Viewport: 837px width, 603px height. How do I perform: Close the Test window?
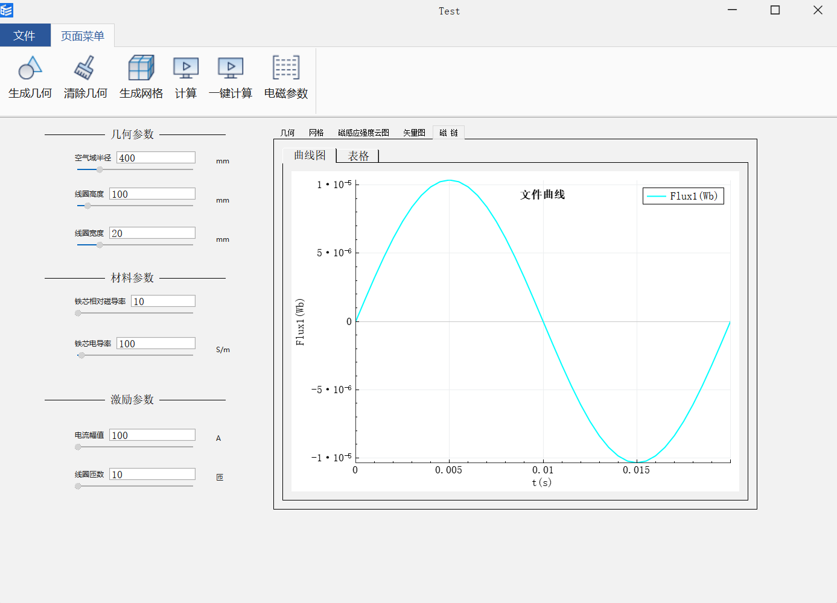818,10
